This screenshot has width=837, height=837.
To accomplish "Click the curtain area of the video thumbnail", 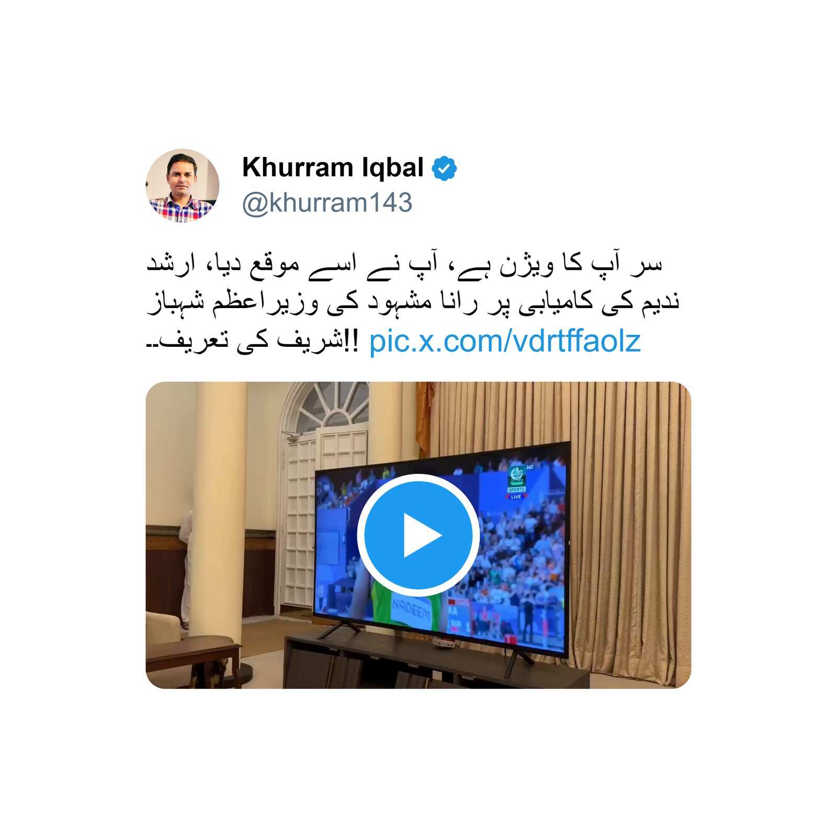I will pyautogui.click(x=628, y=523).
